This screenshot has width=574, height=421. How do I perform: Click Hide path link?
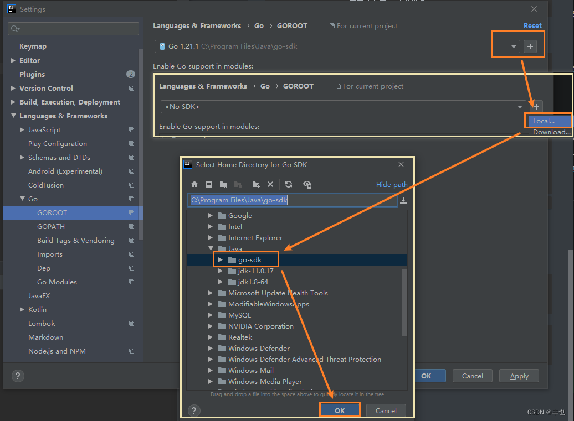click(x=392, y=185)
